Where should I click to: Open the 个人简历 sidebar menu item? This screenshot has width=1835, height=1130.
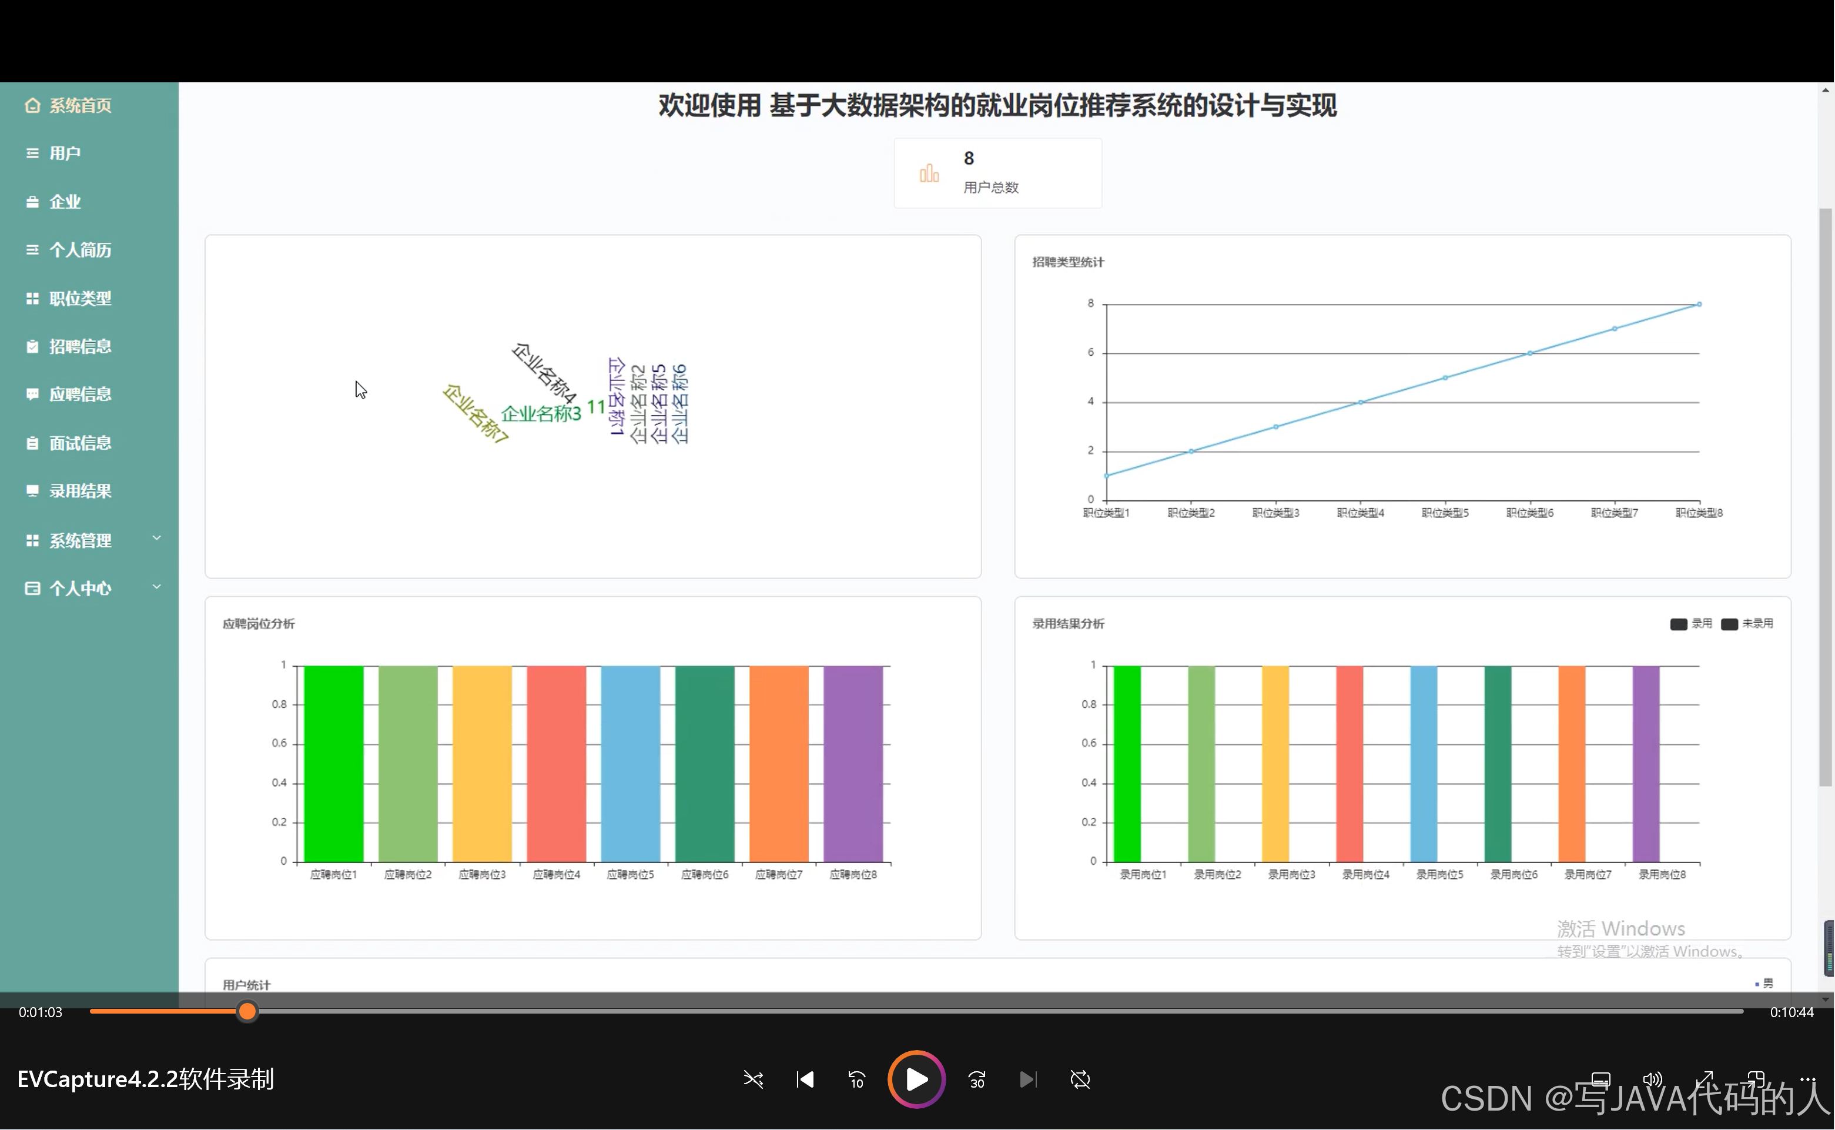89,250
